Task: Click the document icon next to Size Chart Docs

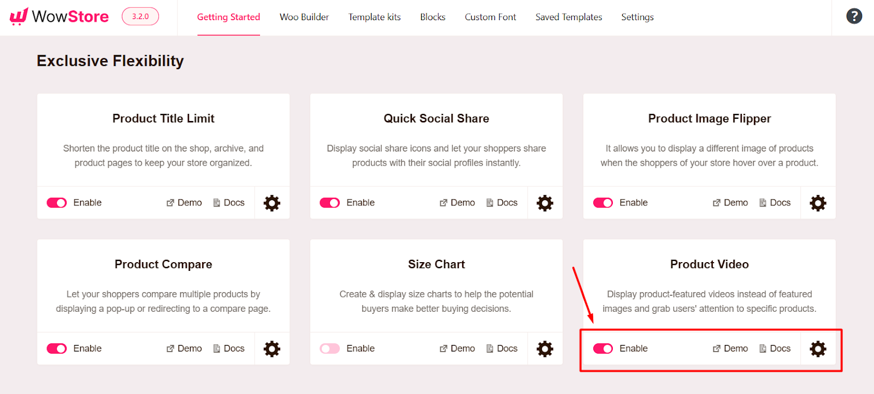Action: 489,348
